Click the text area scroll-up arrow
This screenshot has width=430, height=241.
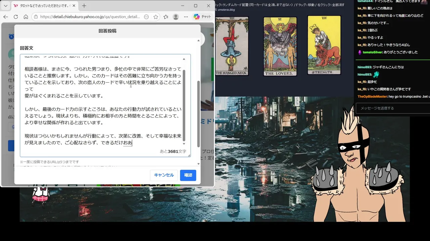[184, 59]
